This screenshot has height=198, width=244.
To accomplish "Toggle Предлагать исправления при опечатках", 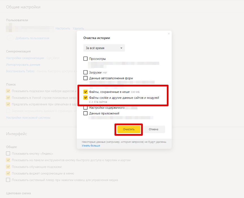I will pos(8,104).
